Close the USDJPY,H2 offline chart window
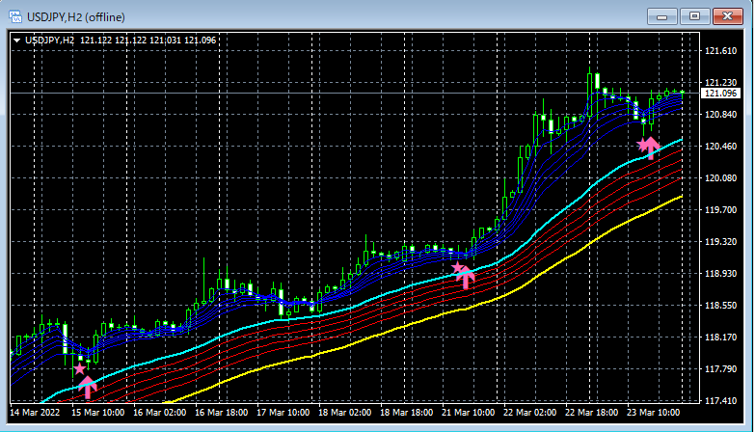This screenshot has width=755, height=432. click(727, 16)
